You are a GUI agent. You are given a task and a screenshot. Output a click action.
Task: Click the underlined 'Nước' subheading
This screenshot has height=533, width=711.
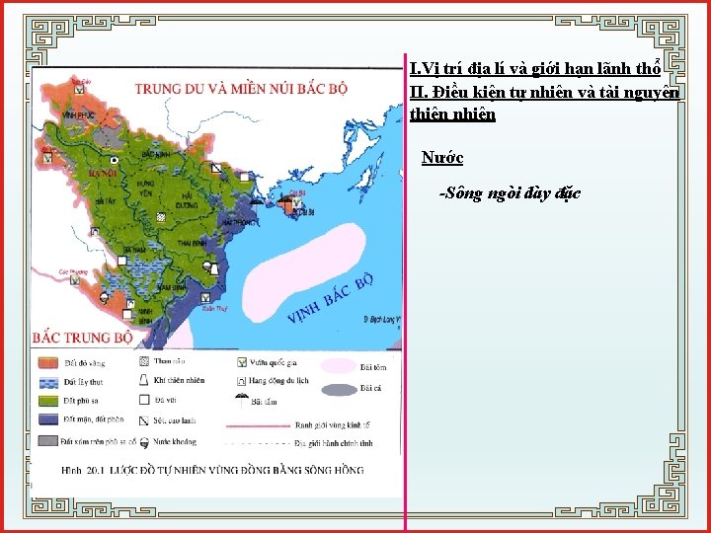coord(442,157)
